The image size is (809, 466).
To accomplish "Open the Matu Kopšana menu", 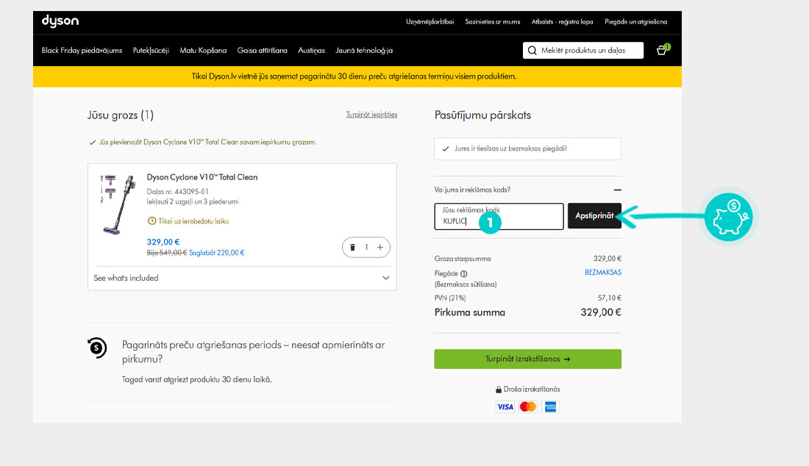I will tap(203, 51).
